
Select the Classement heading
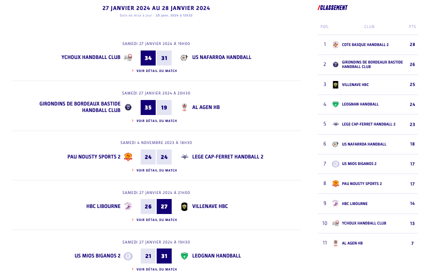click(333, 8)
